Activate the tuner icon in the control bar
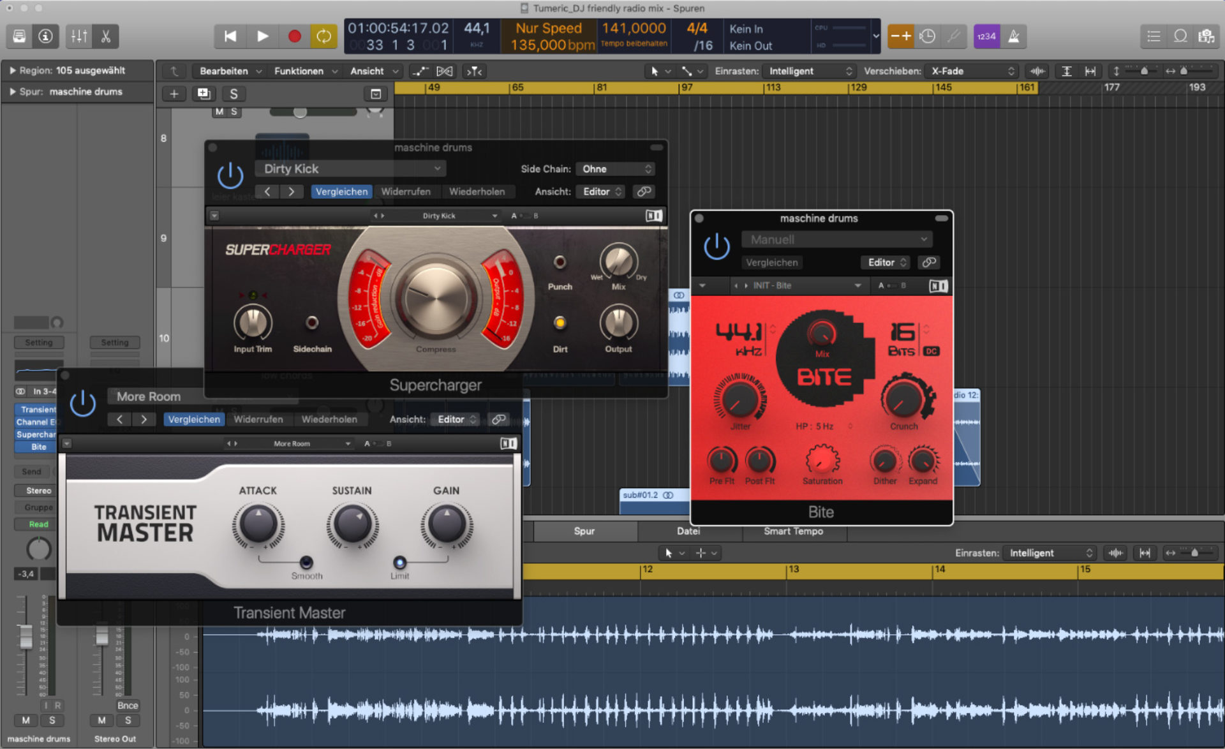The width and height of the screenshot is (1225, 749). (954, 36)
